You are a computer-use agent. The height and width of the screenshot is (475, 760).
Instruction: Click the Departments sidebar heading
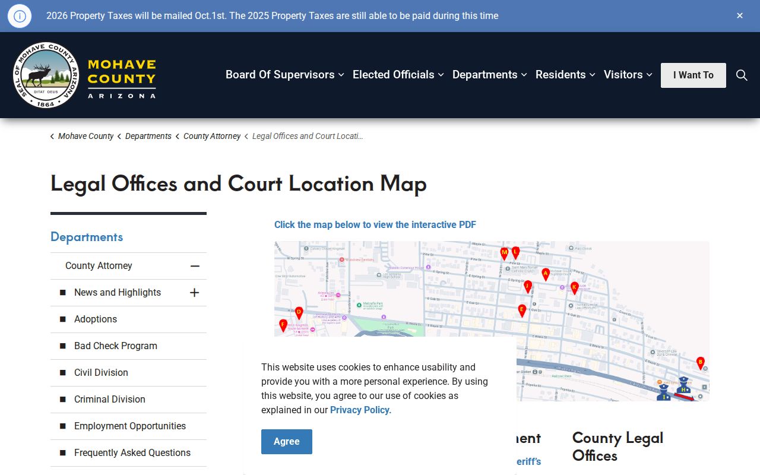point(87,237)
